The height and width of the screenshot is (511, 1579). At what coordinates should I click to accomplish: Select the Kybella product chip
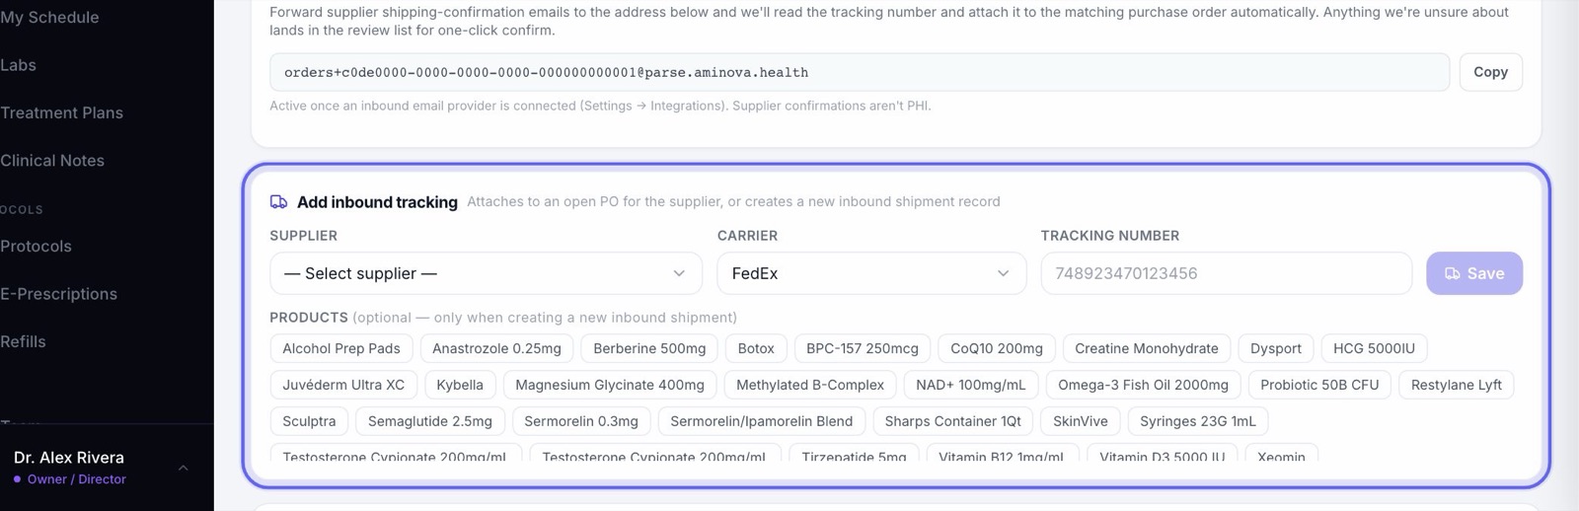click(460, 385)
